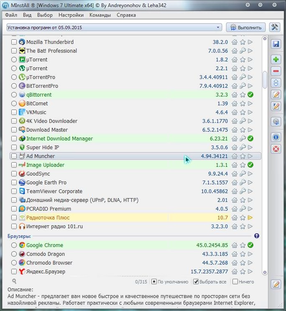Choose the Comodo Dragon radio button
286x311 pixels.
(14, 254)
